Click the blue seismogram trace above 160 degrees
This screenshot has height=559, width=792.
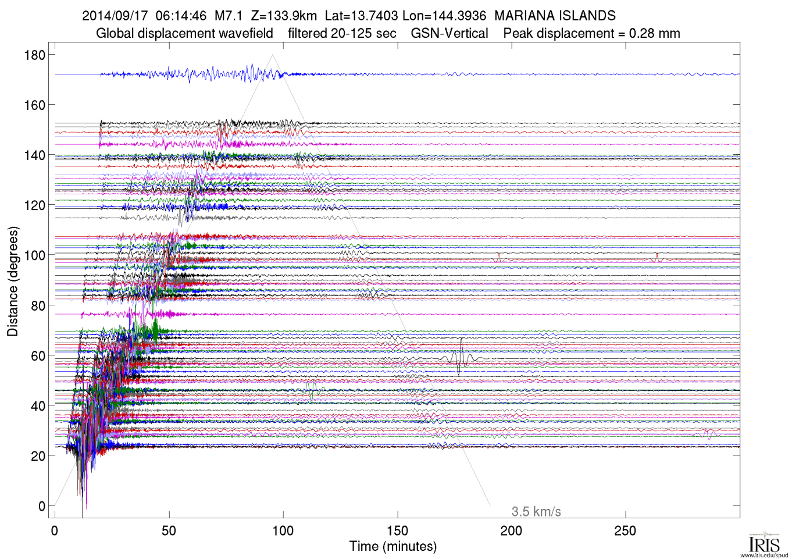point(407,74)
